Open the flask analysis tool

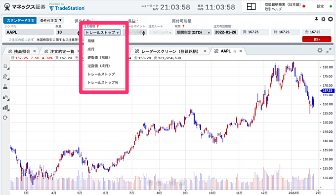click(5, 86)
